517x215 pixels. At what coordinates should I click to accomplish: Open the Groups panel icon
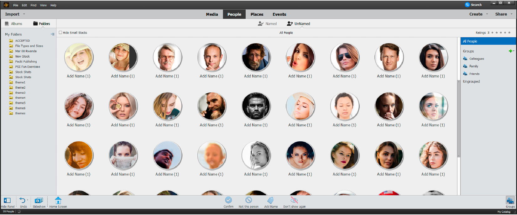pos(510,200)
